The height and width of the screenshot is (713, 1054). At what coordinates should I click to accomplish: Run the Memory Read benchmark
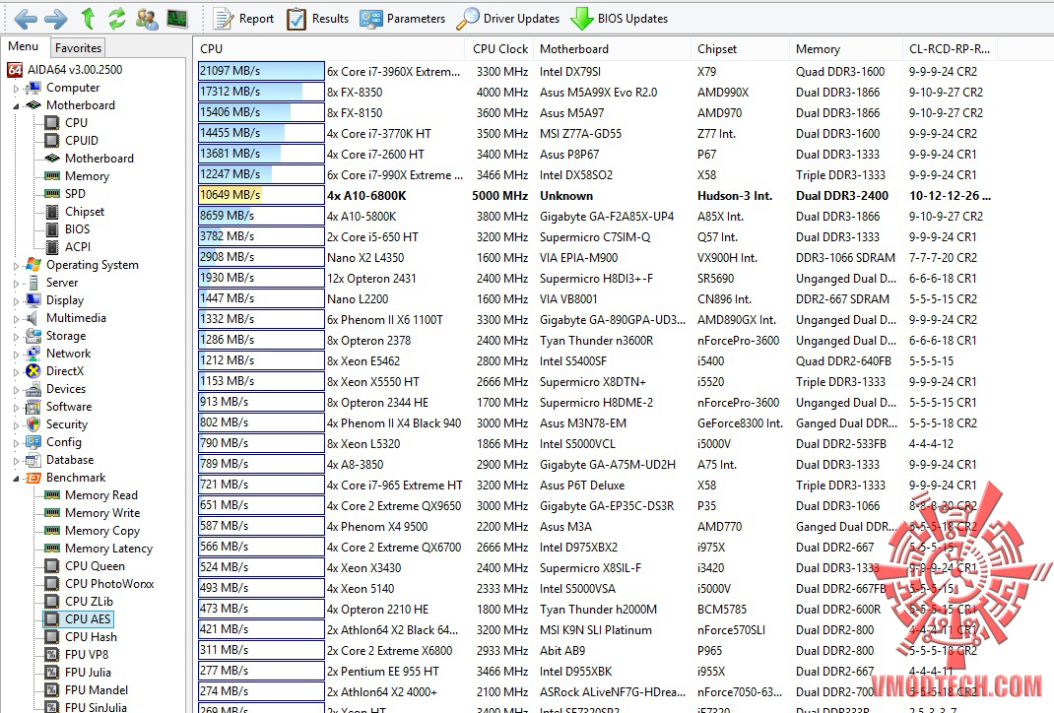(x=92, y=495)
